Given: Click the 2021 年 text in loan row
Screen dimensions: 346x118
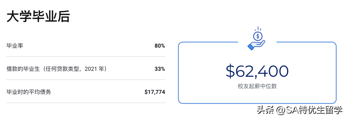Looking at the screenshot, I should coord(95,69).
